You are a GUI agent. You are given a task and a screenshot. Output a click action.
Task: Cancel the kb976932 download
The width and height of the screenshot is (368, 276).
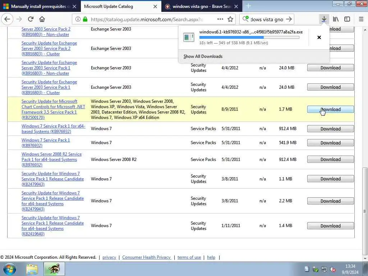(x=319, y=37)
